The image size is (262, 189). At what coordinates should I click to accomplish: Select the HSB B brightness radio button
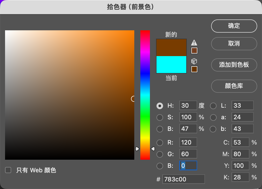coord(160,129)
